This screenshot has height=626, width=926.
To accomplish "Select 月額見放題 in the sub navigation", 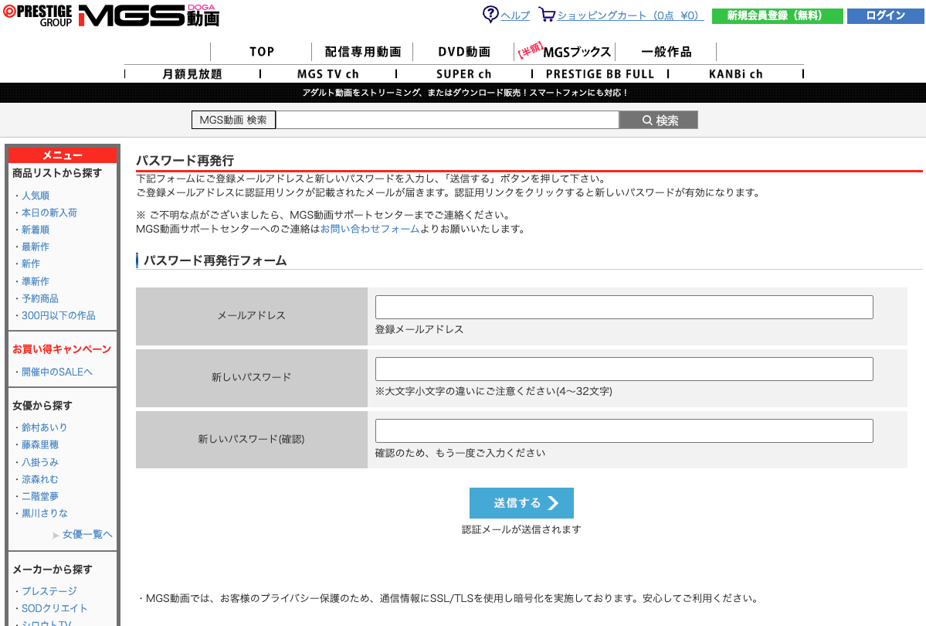I will pyautogui.click(x=192, y=74).
